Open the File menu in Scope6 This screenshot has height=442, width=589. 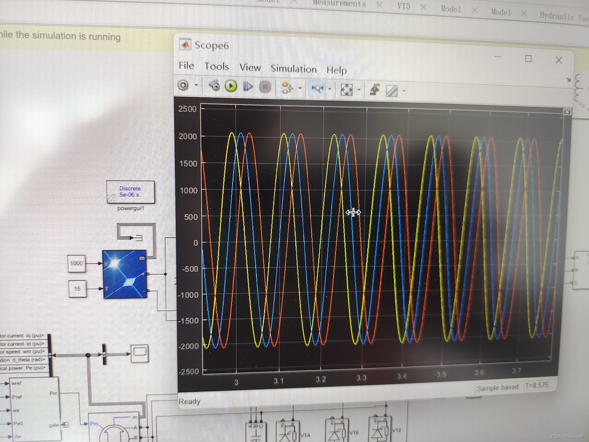point(186,65)
